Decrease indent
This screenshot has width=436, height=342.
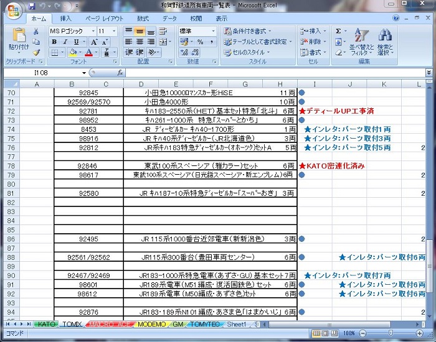128,52
